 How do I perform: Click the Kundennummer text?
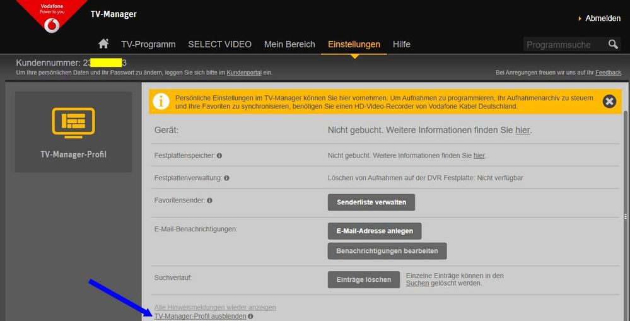(x=71, y=63)
